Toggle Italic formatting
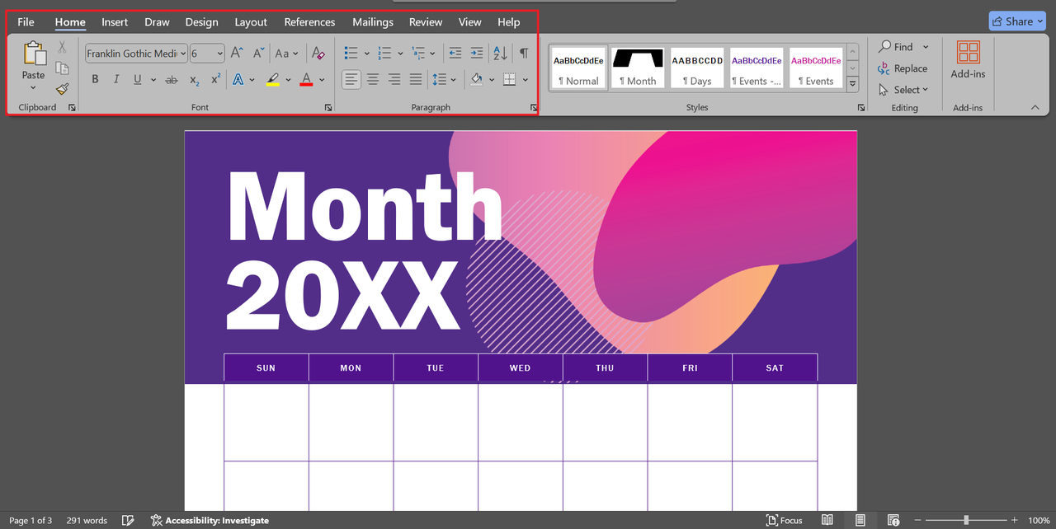 click(x=116, y=79)
